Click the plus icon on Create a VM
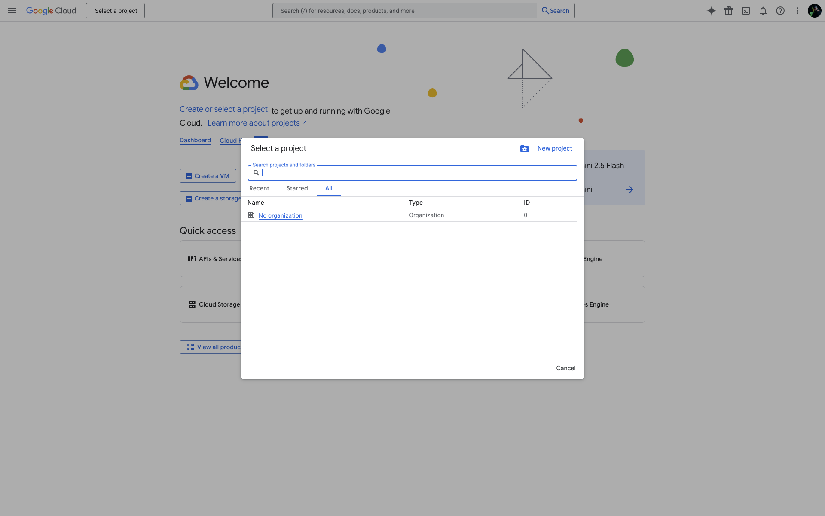This screenshot has height=516, width=825. [189, 176]
